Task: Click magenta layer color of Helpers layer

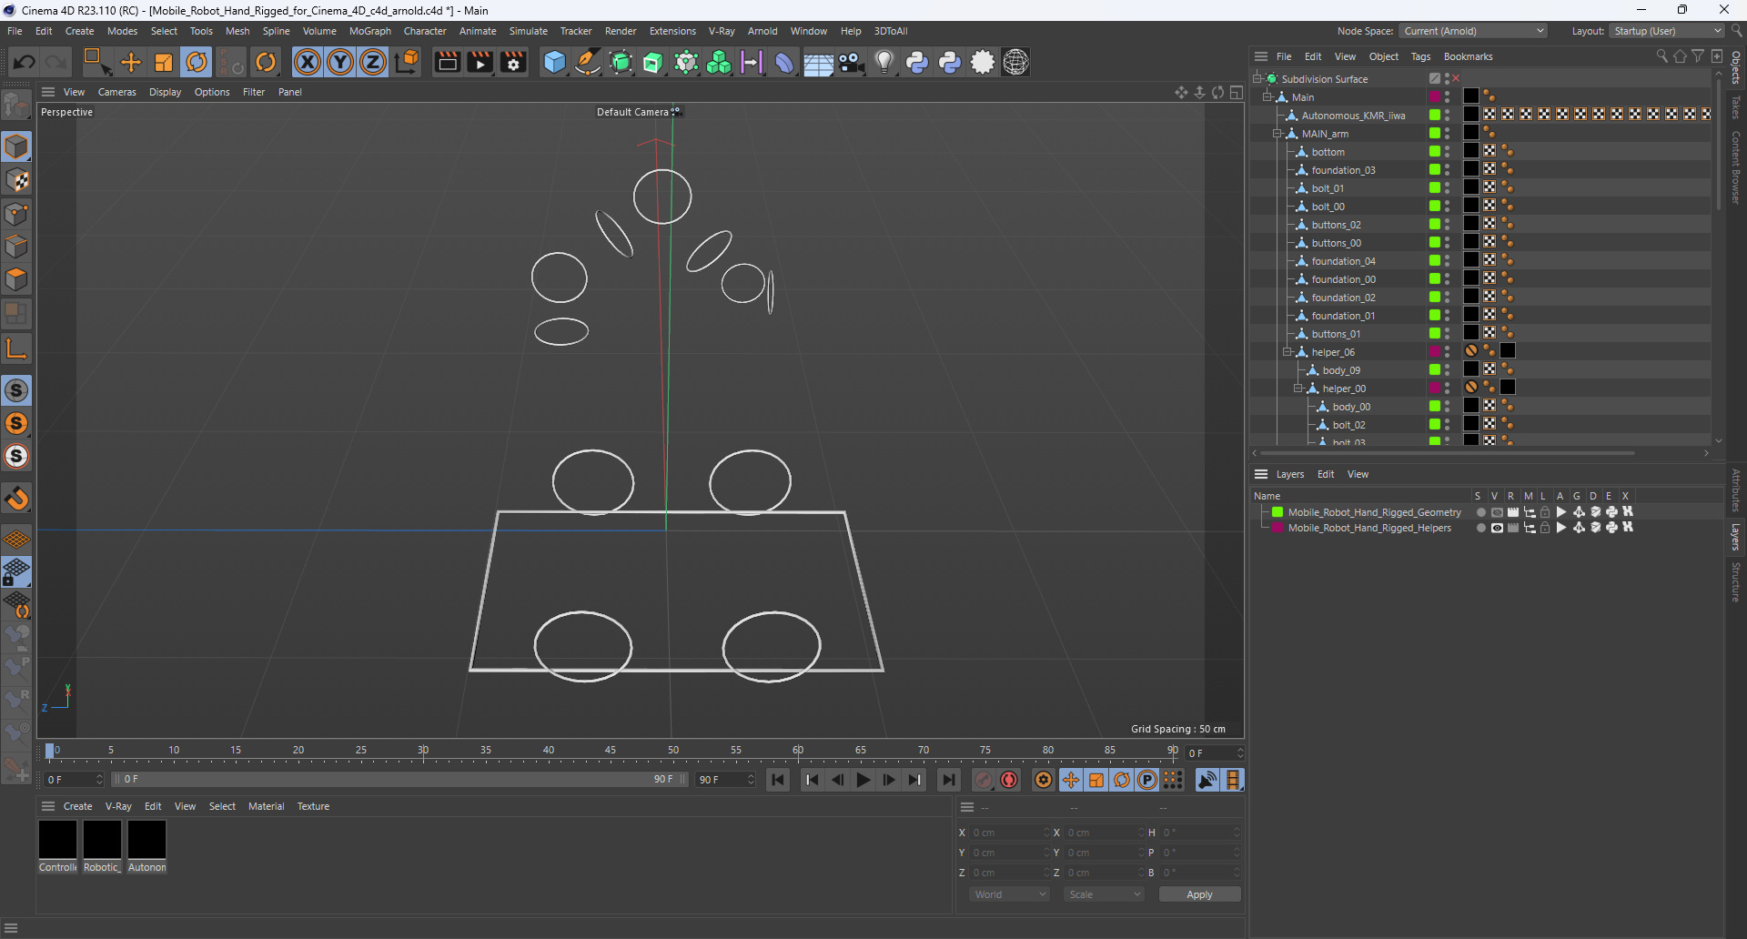Action: pyautogui.click(x=1277, y=528)
